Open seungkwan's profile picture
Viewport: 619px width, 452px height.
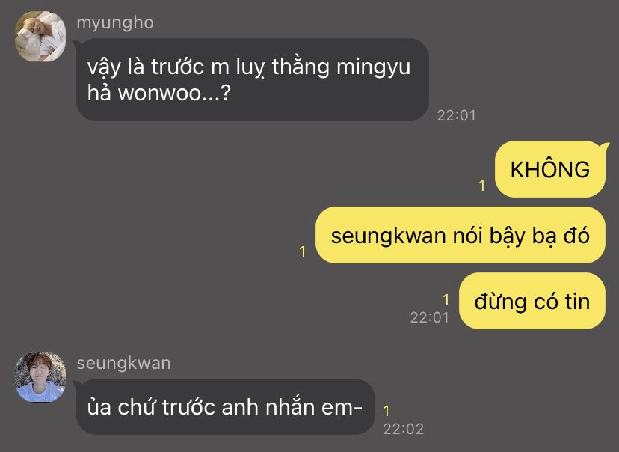[x=40, y=376]
